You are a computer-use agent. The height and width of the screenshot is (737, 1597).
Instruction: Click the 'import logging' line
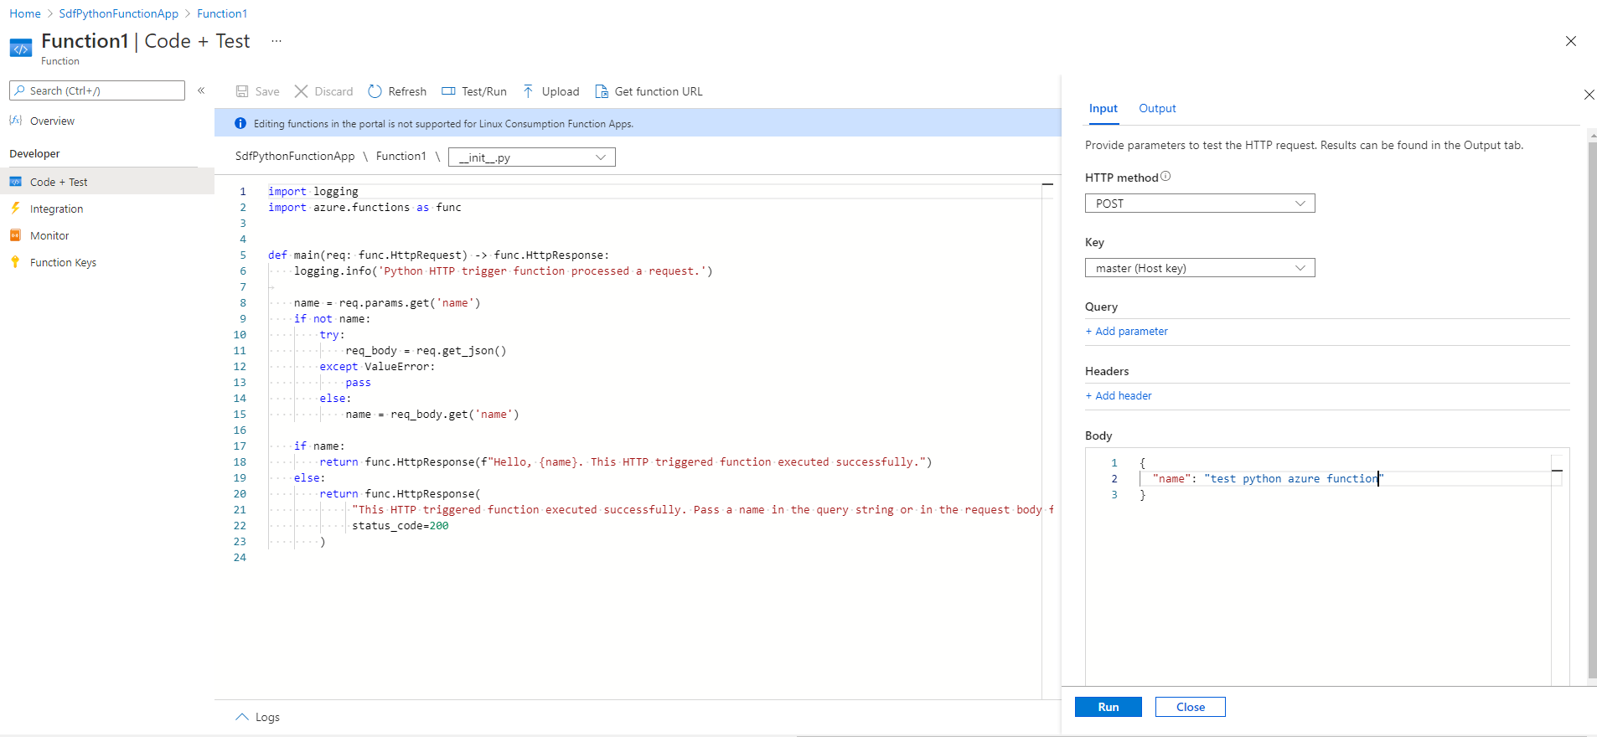(x=313, y=192)
